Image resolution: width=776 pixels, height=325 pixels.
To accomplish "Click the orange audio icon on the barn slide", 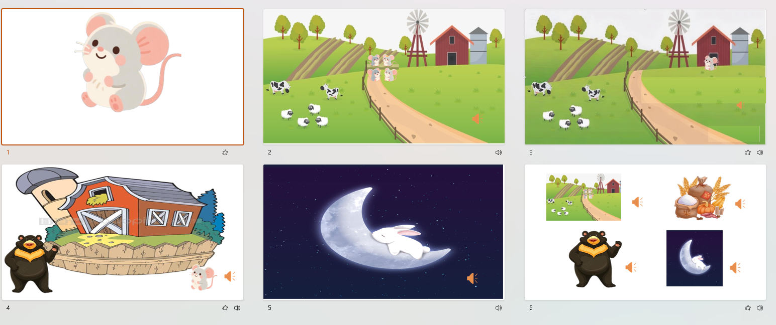I will click(x=230, y=276).
